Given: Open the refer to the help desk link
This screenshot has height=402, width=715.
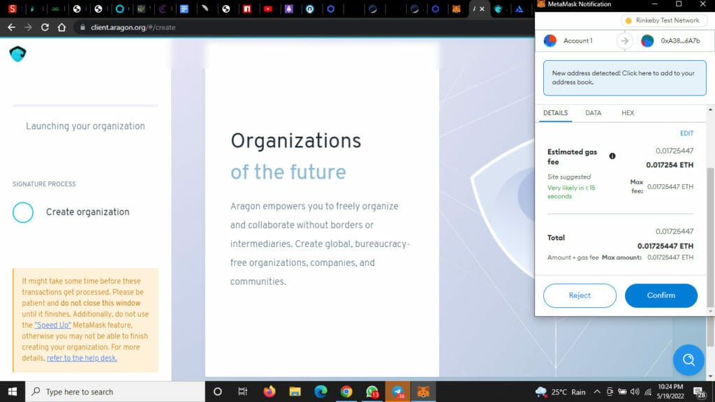Looking at the screenshot, I should (x=82, y=358).
